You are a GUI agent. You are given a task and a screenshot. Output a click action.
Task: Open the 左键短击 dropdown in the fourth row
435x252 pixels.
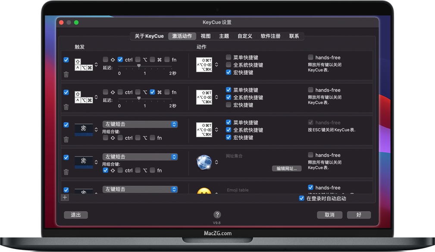tap(140, 157)
